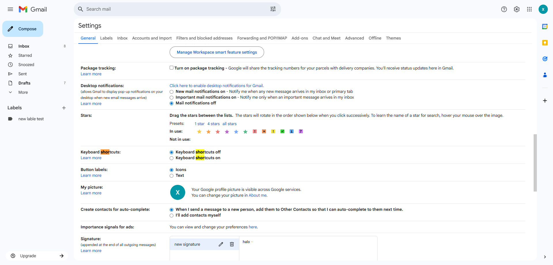Click the profile picture thumbnail
The width and height of the screenshot is (553, 265).
coord(178,192)
